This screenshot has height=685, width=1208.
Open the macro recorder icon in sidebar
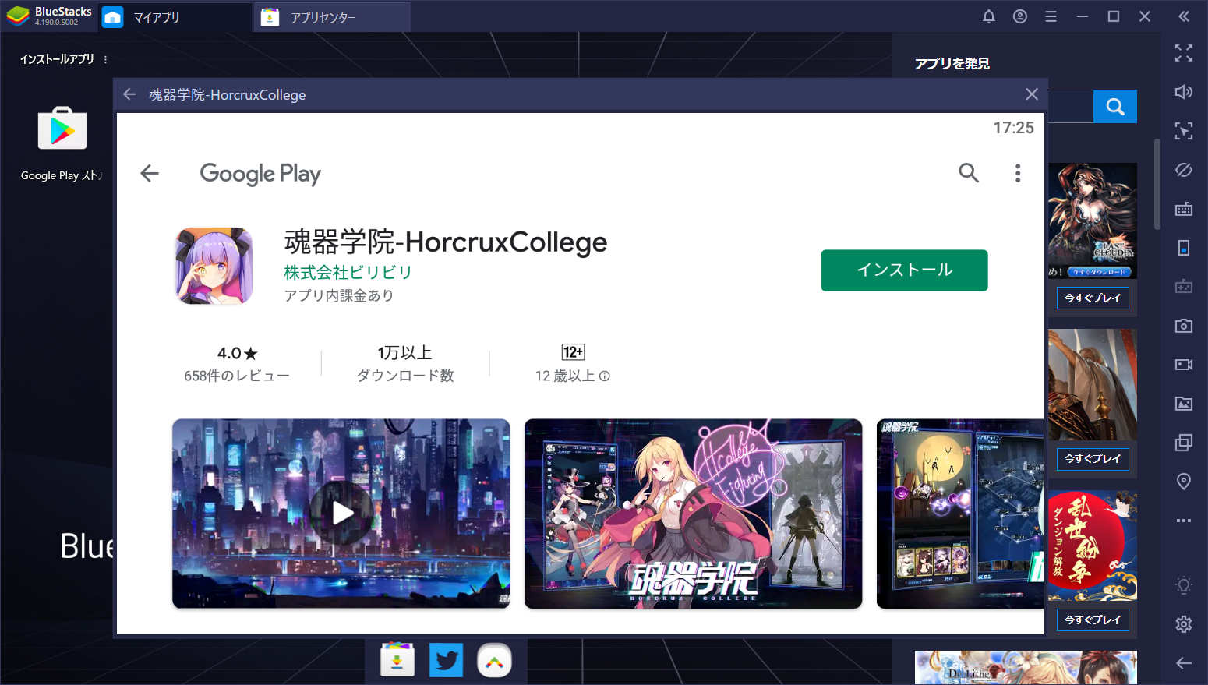1184,287
